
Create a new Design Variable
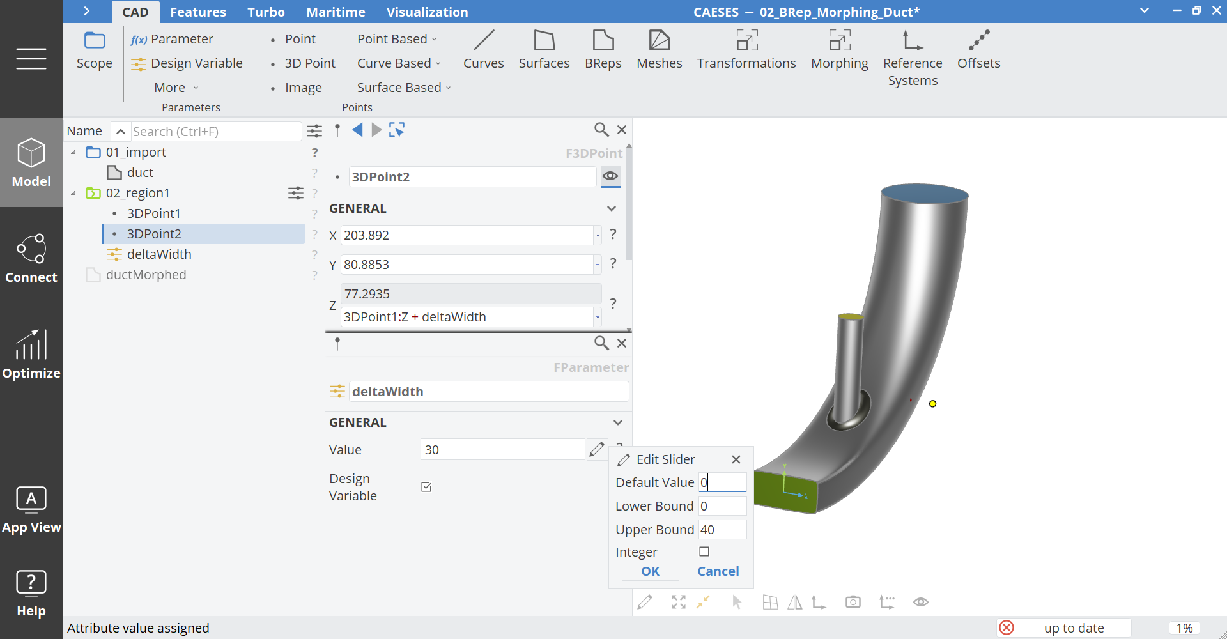tap(187, 63)
